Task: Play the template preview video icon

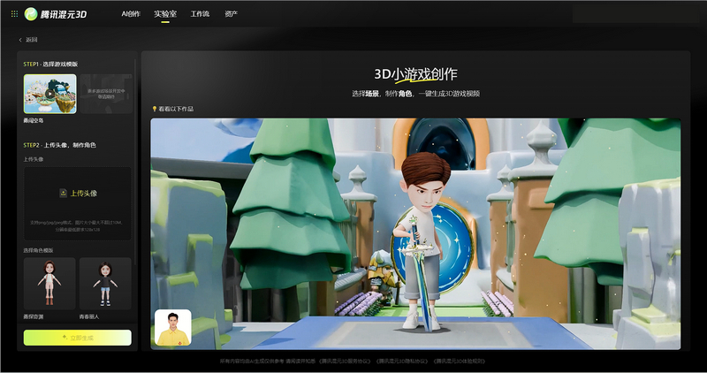Action: click(x=49, y=94)
